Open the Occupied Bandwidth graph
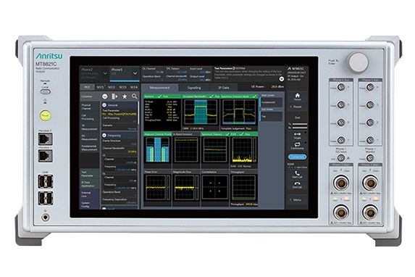Image resolution: width=415 pixels, height=277 pixels. (201, 112)
